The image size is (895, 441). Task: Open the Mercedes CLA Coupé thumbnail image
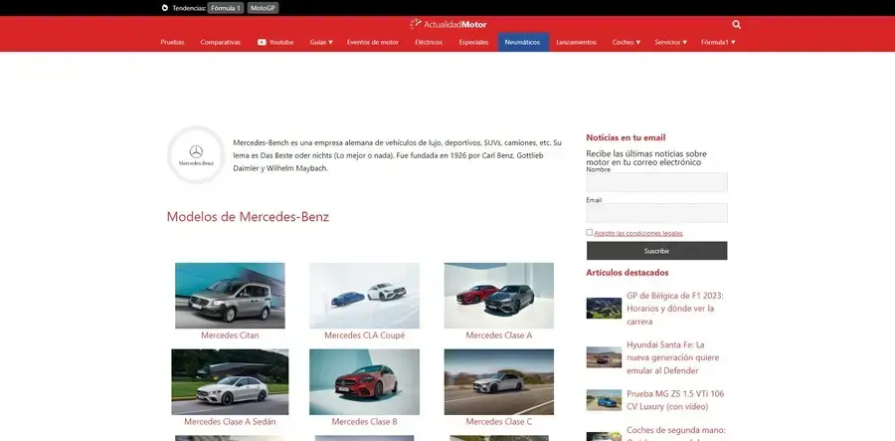(x=364, y=296)
